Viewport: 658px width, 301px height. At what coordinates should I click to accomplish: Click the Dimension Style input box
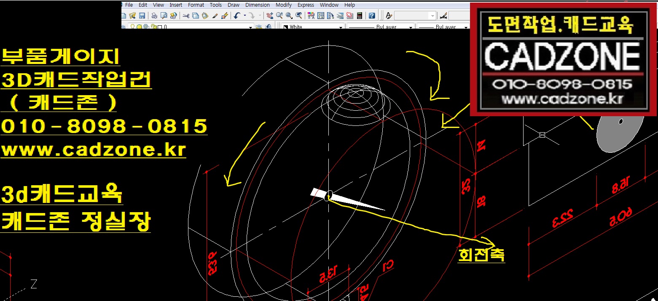459,16
